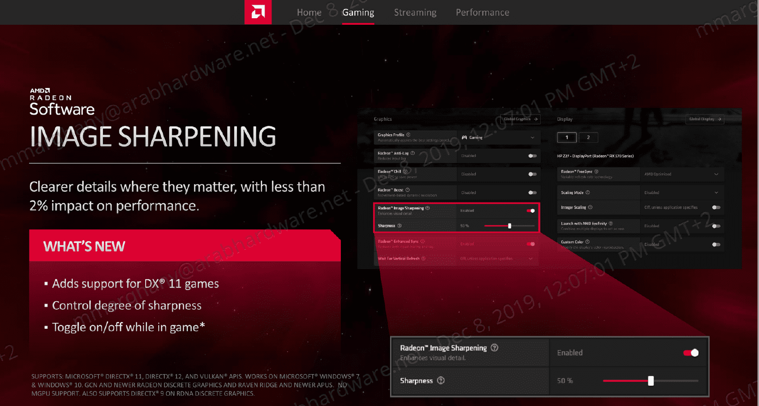The image size is (759, 406).
Task: Toggle Radeon Boost switch
Action: click(532, 192)
